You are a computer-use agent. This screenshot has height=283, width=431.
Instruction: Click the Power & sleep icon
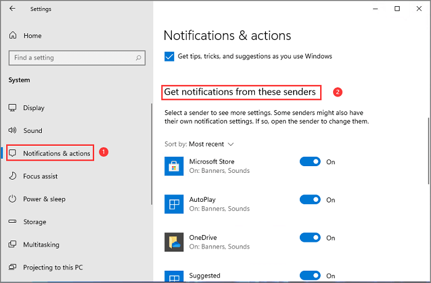tap(12, 199)
